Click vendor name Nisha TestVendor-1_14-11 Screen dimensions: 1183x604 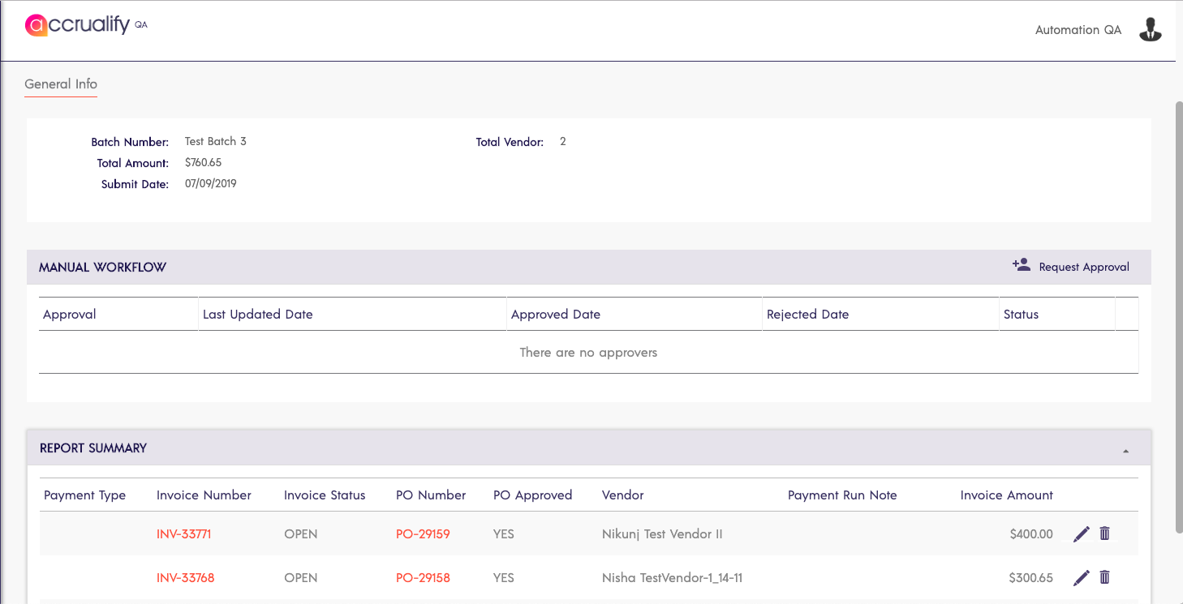pyautogui.click(x=672, y=578)
